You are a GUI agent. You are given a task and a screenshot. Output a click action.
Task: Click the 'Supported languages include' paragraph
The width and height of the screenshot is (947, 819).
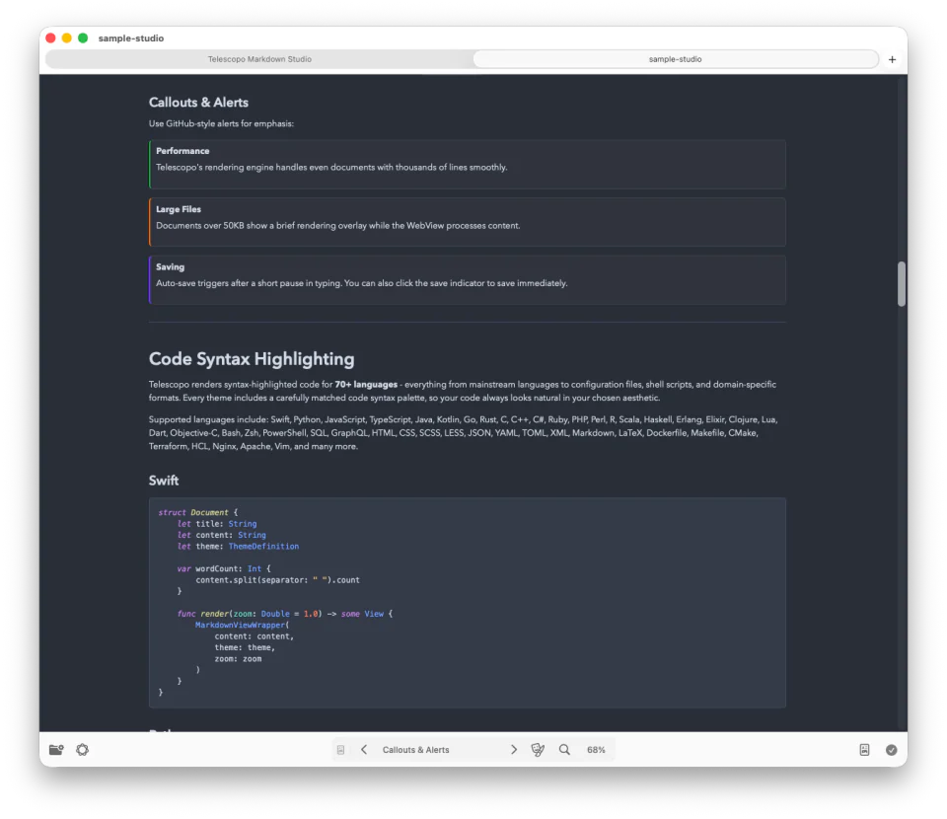(464, 433)
